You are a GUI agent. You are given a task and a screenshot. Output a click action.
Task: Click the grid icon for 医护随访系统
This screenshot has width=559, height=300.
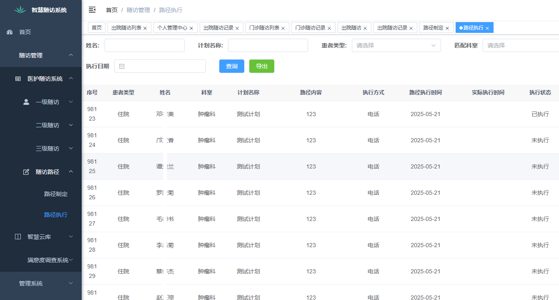click(18, 78)
